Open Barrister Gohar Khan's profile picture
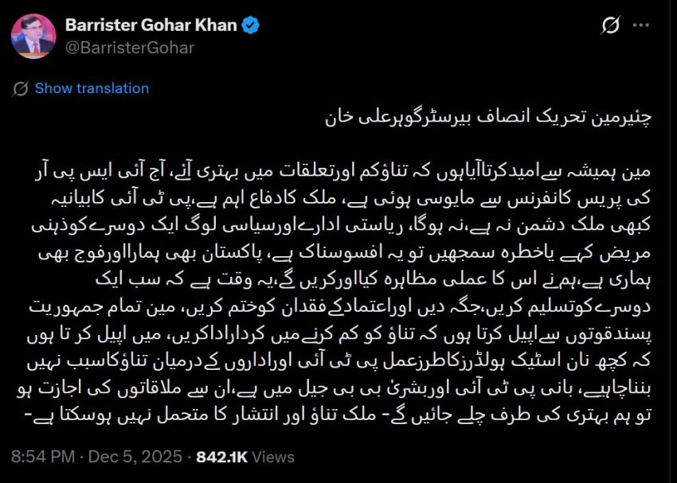677x483 pixels. coord(30,33)
